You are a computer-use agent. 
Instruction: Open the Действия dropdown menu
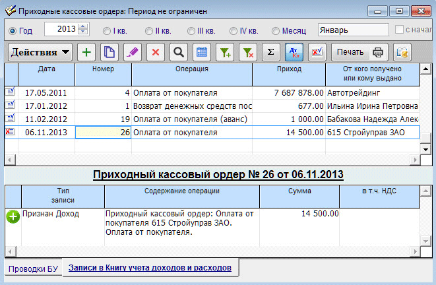(x=40, y=52)
